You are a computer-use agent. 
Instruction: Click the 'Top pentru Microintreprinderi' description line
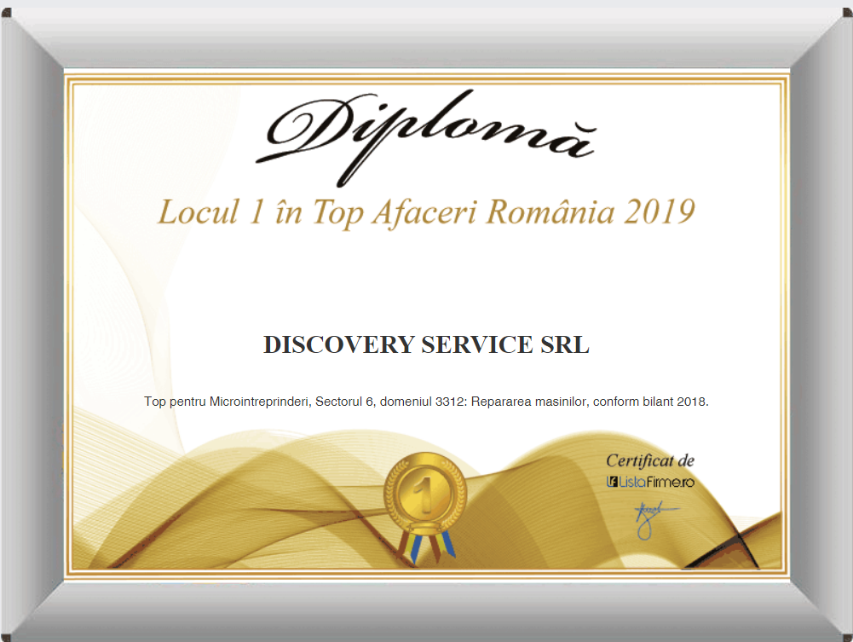(426, 402)
